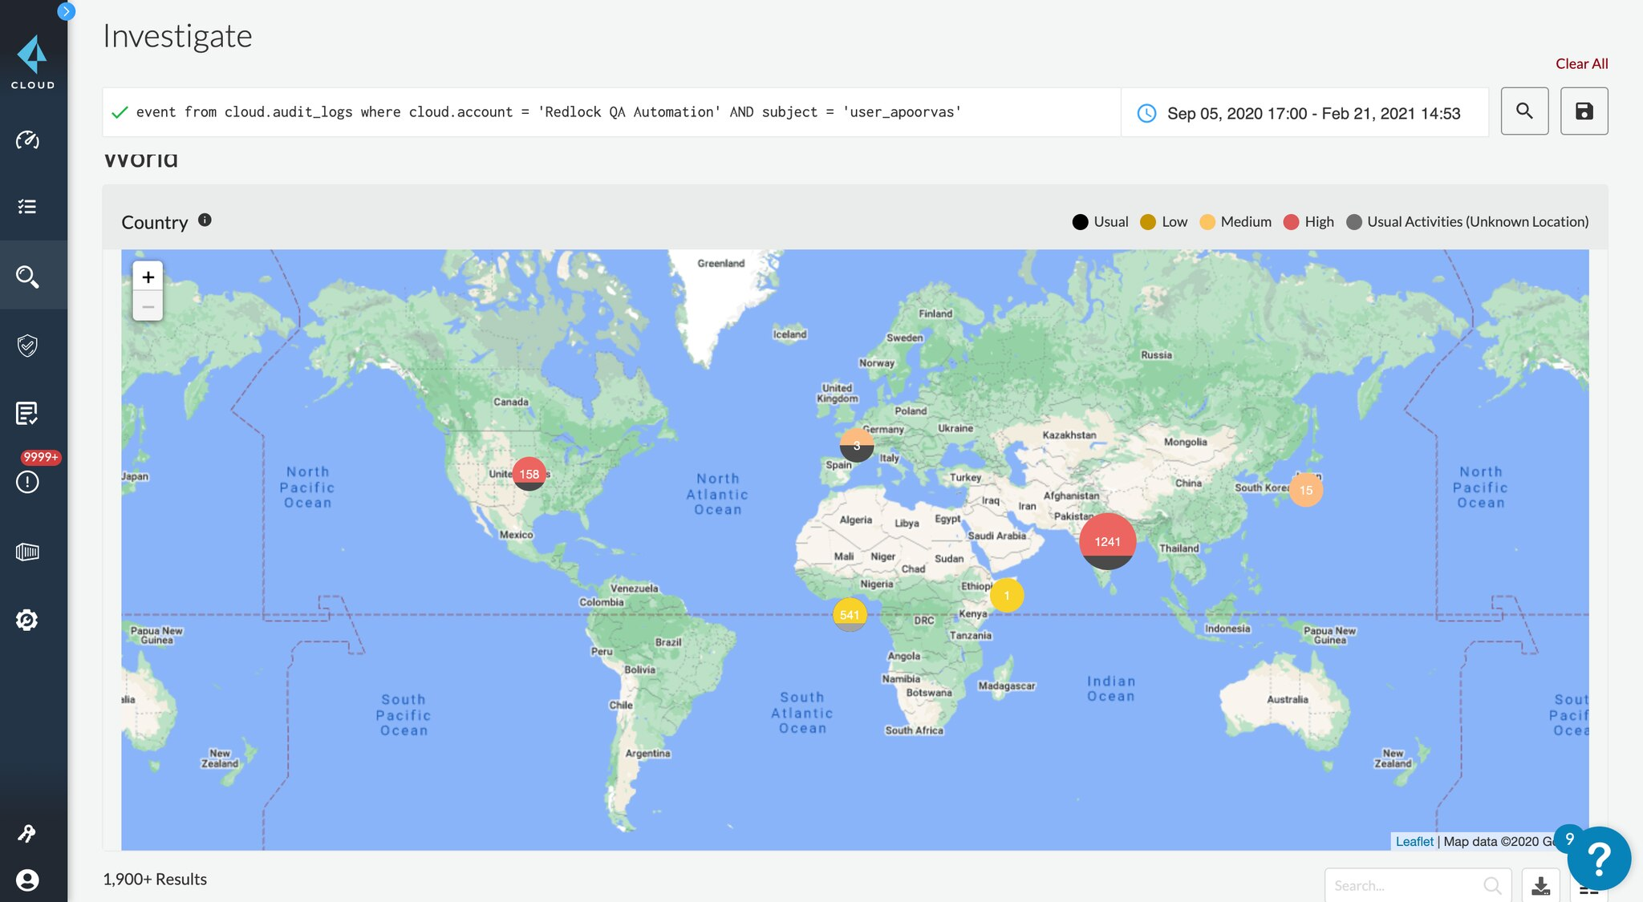The width and height of the screenshot is (1643, 902).
Task: Zoom in the map with plus button
Action: (148, 277)
